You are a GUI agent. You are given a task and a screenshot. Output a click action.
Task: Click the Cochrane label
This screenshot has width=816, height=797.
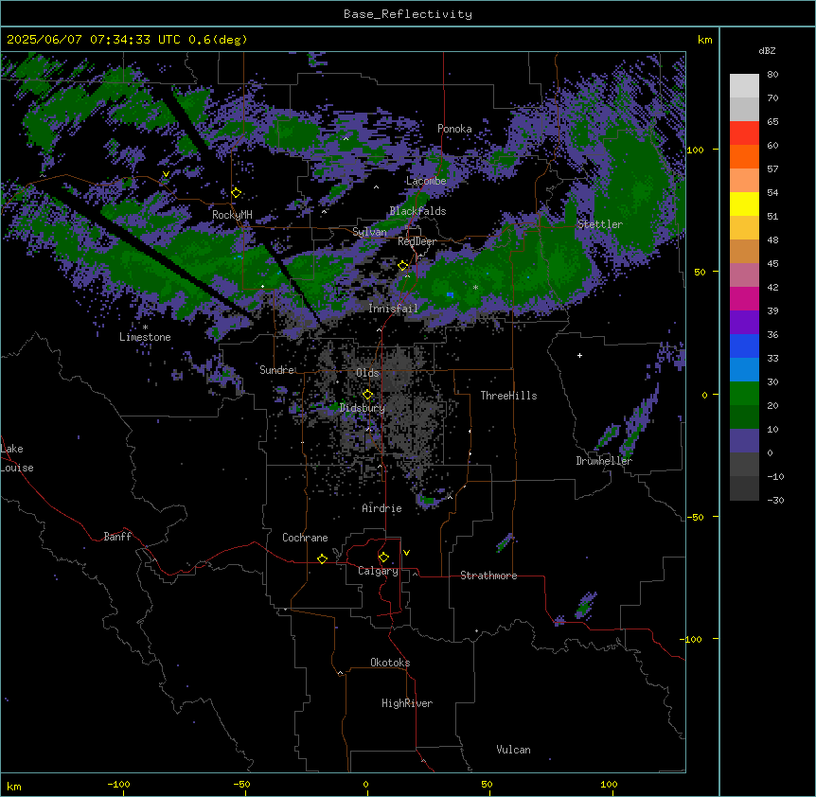pyautogui.click(x=305, y=538)
